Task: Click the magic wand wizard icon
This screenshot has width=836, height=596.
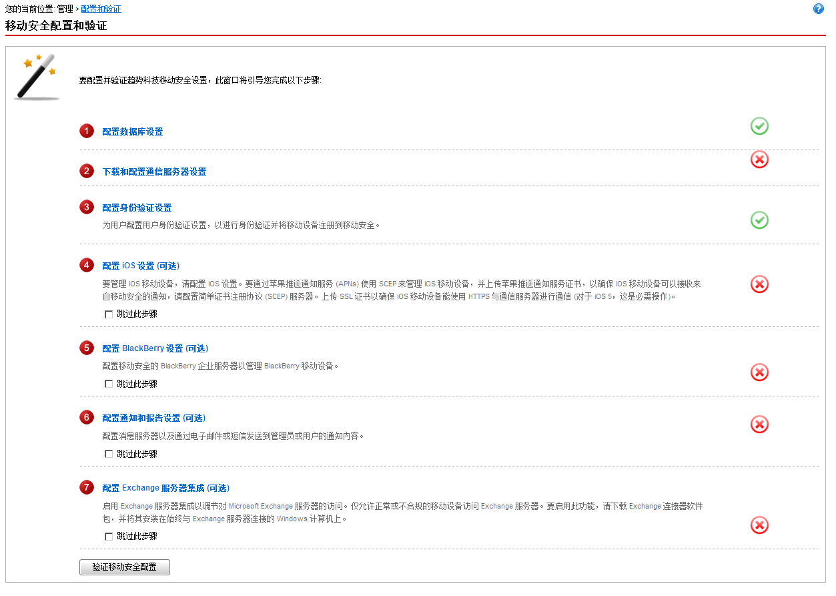Action: pyautogui.click(x=37, y=77)
